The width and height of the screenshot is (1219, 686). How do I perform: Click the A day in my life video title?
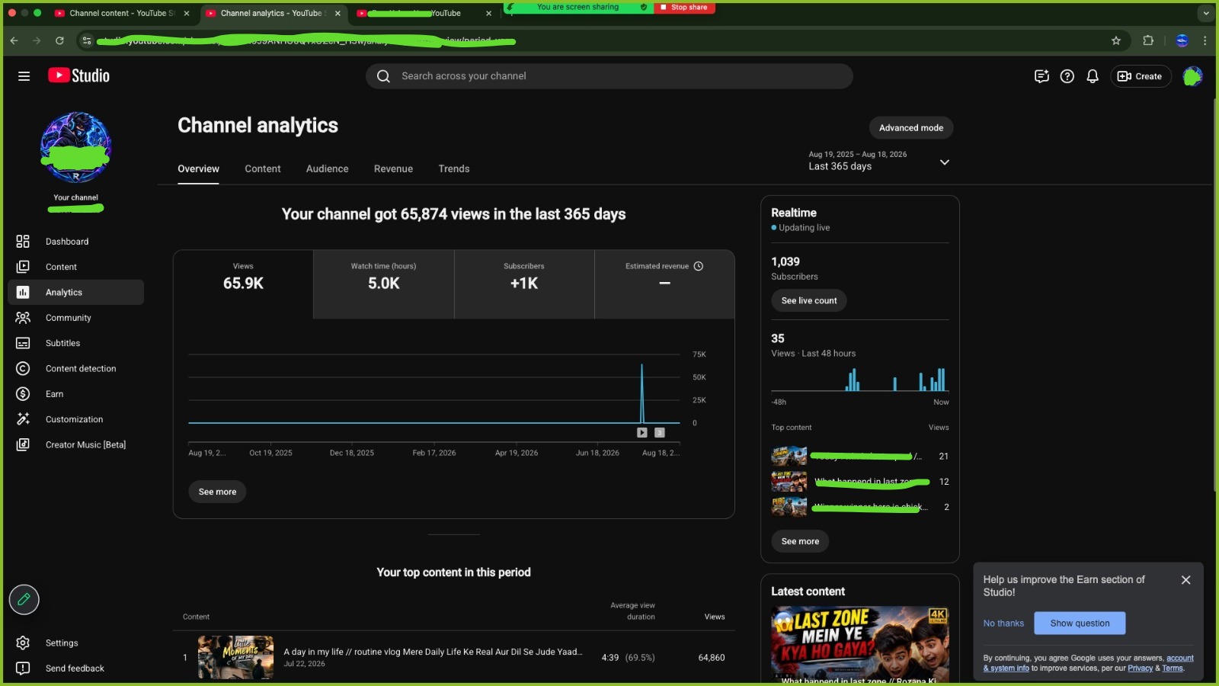point(433,652)
